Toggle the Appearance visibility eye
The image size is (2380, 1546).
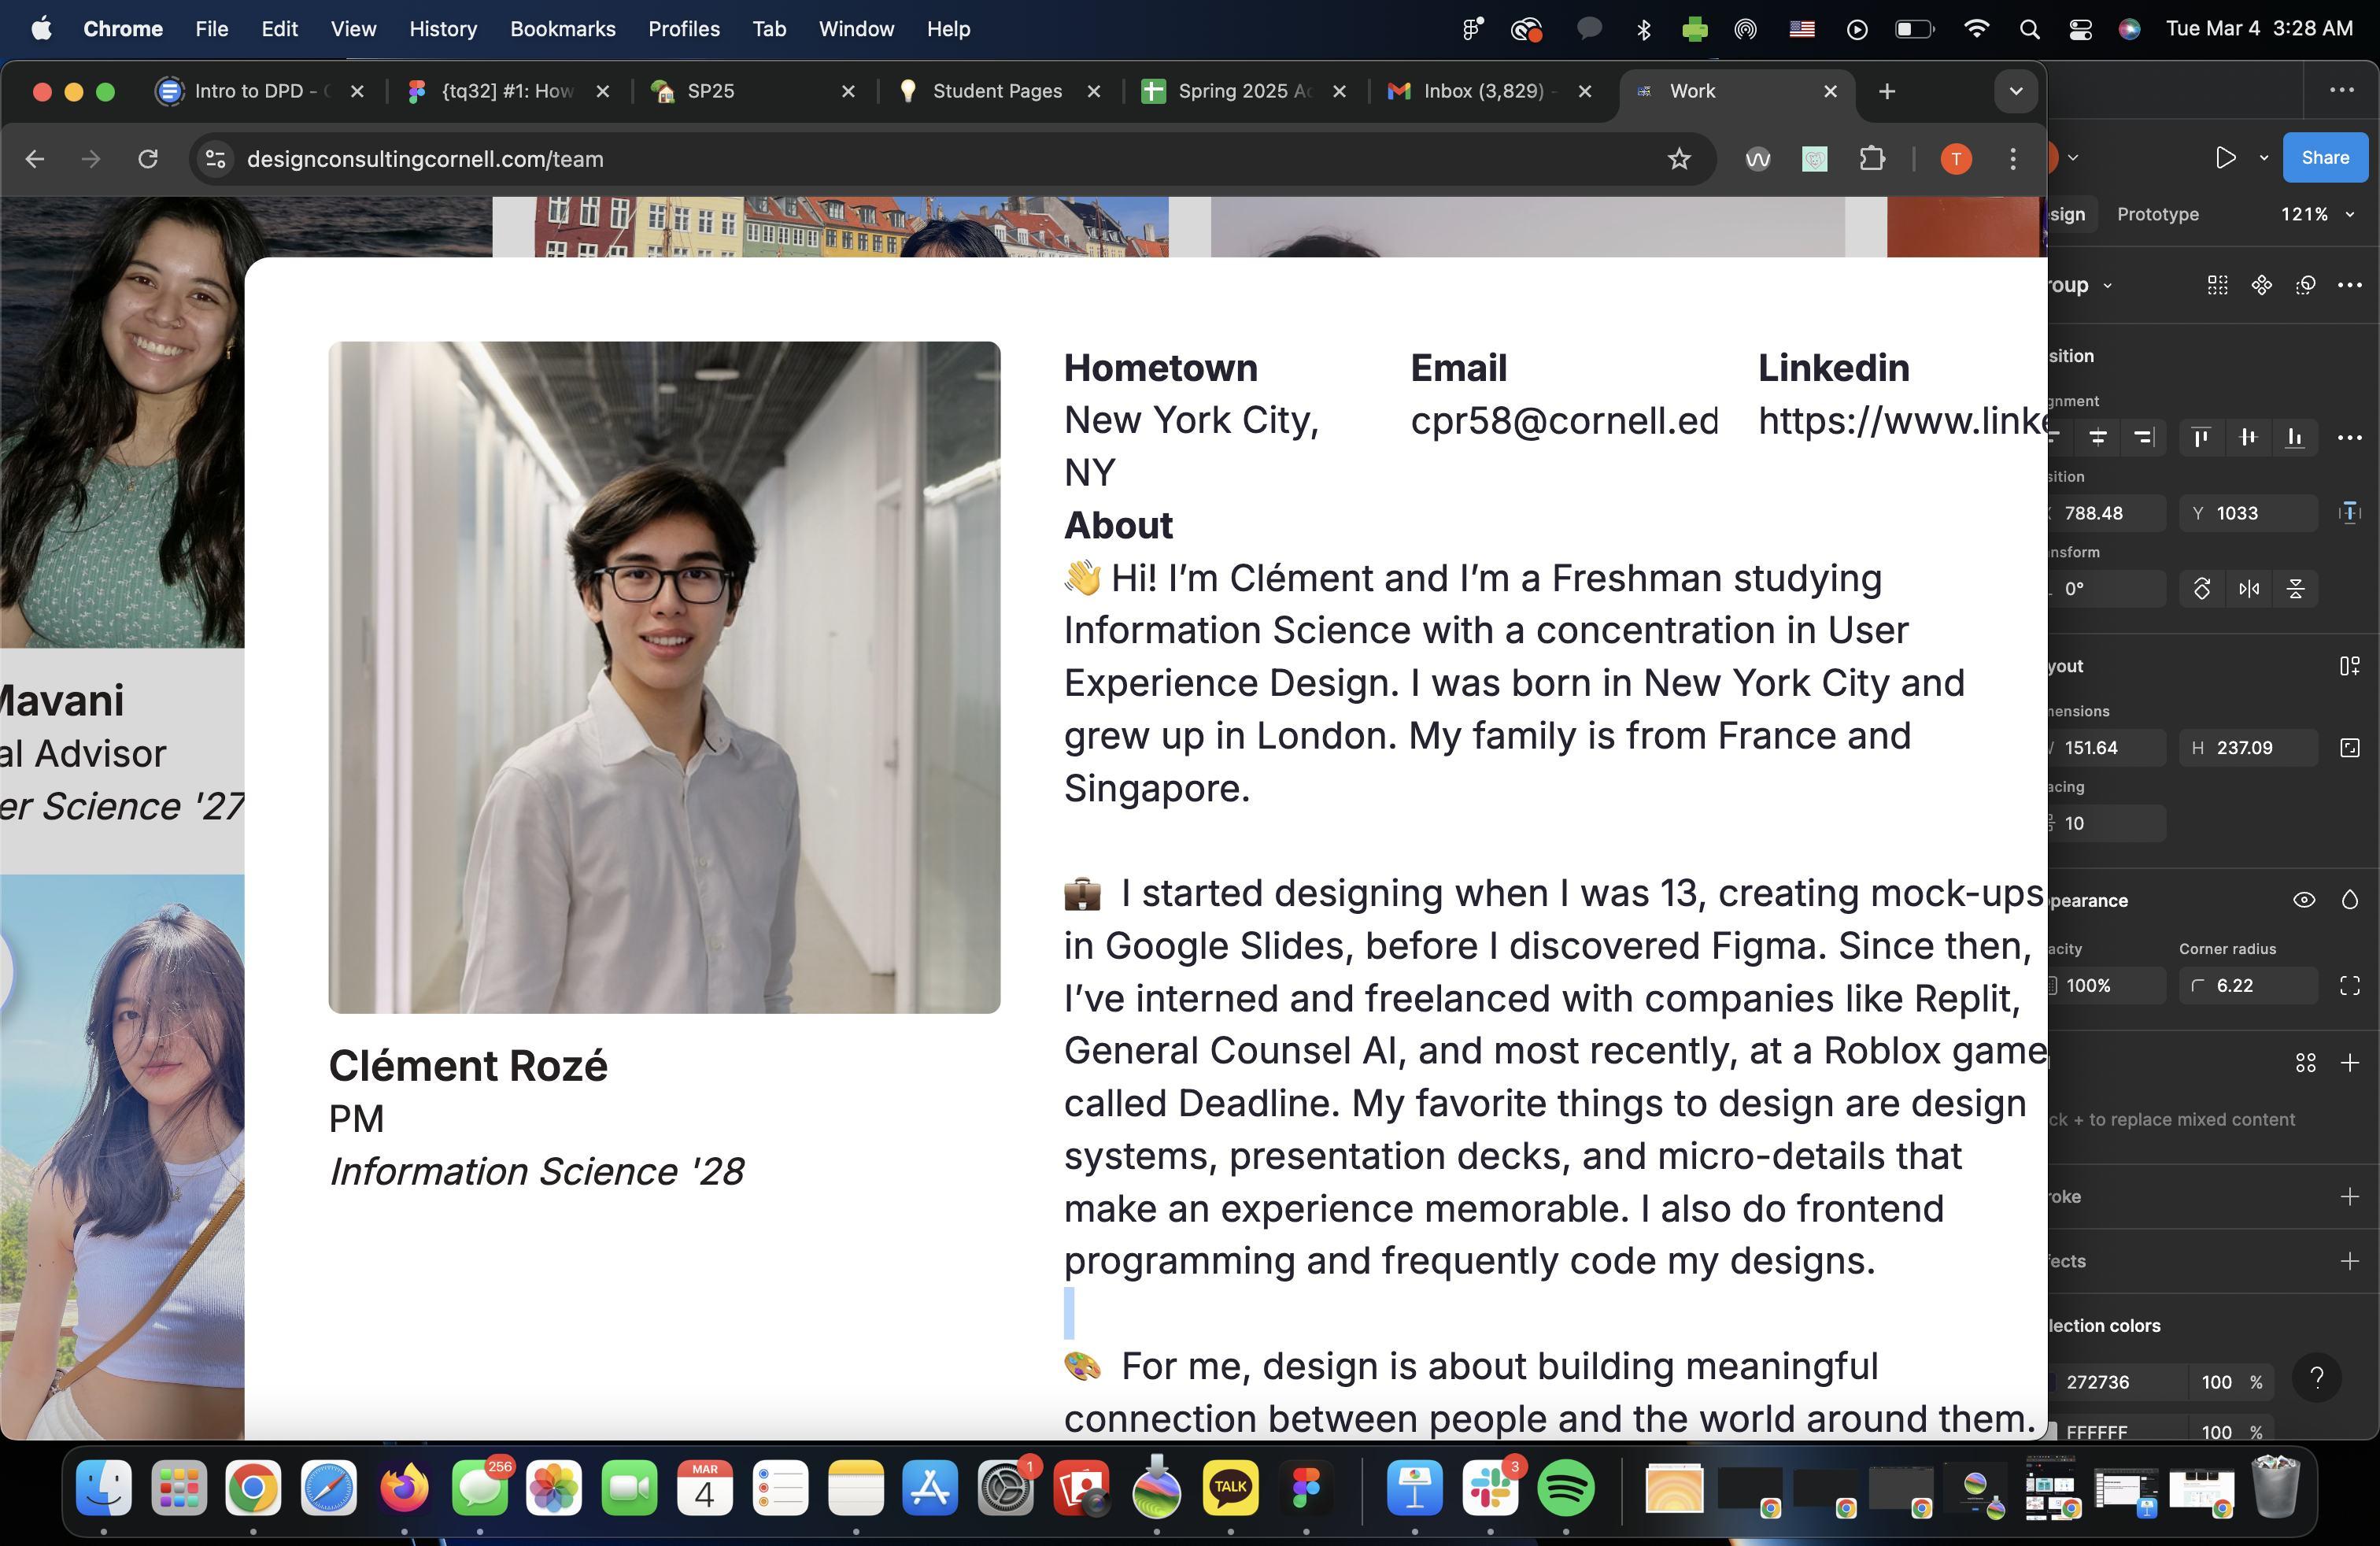click(2304, 900)
